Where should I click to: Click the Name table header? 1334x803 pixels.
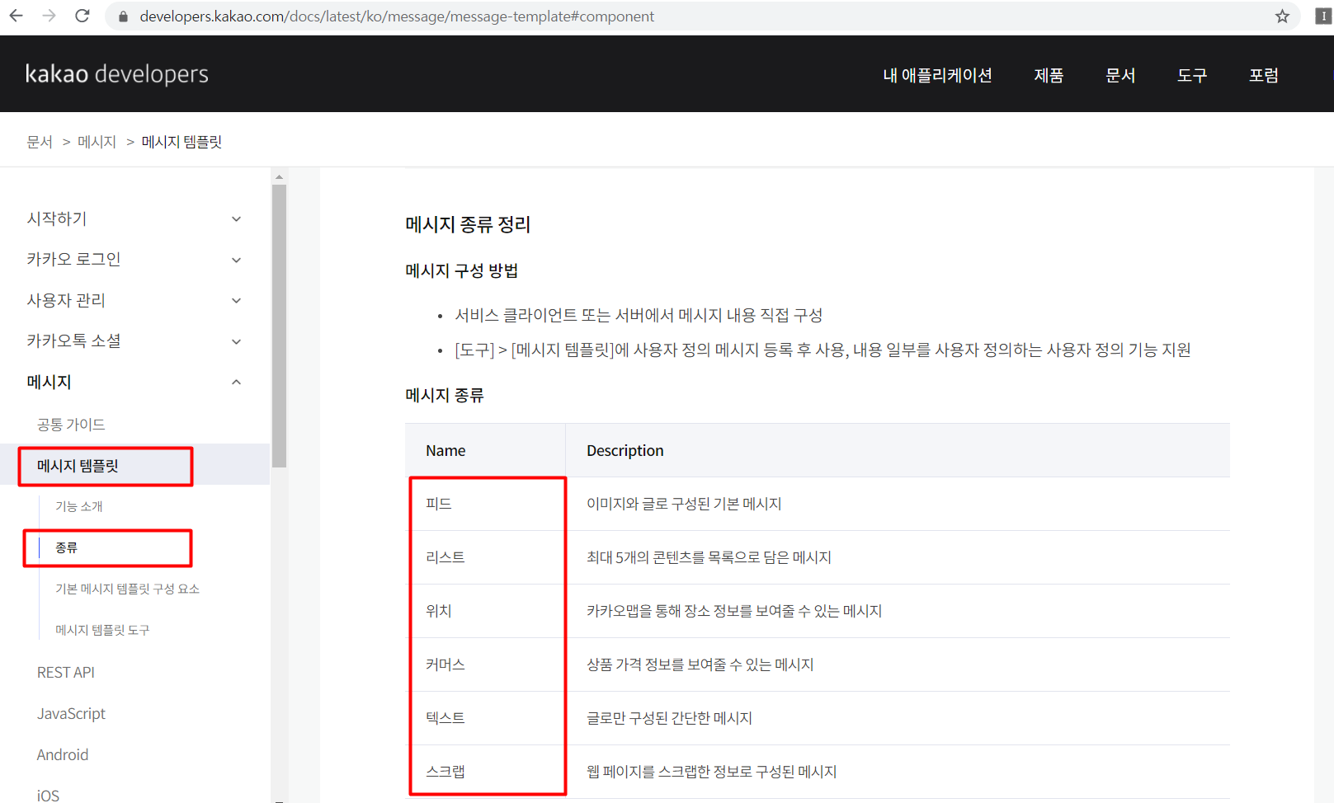pos(445,450)
